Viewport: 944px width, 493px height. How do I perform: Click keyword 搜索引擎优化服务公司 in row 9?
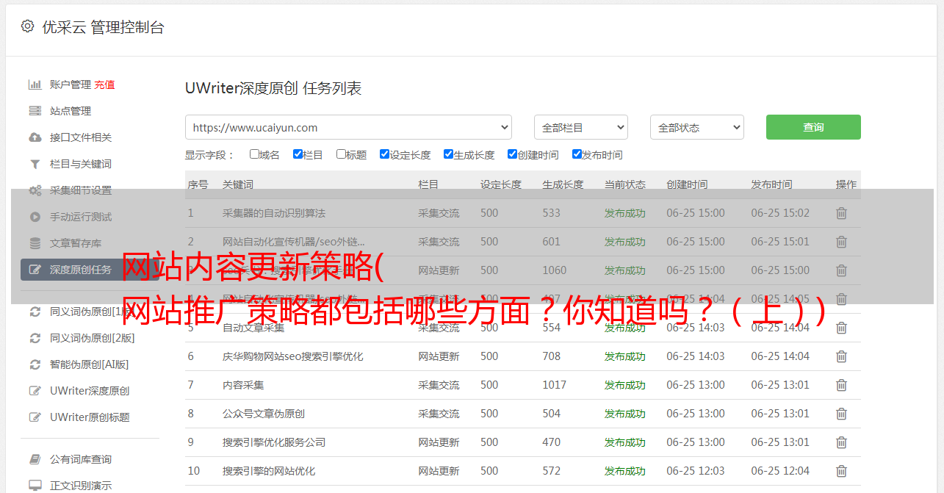274,442
